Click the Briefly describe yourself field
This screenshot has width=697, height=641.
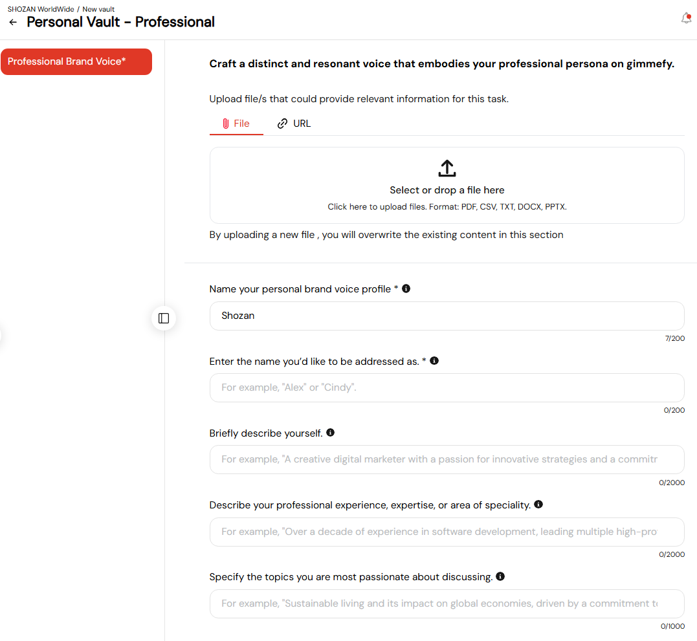pos(447,459)
